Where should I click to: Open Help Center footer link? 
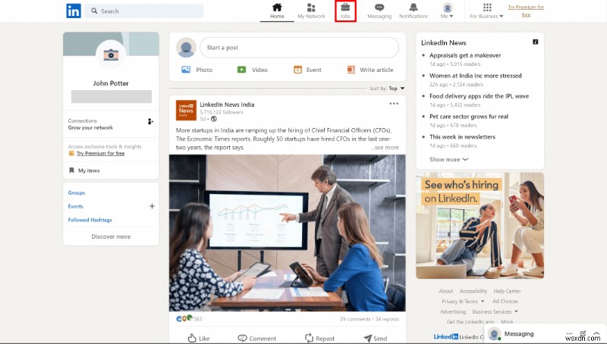[x=507, y=291]
